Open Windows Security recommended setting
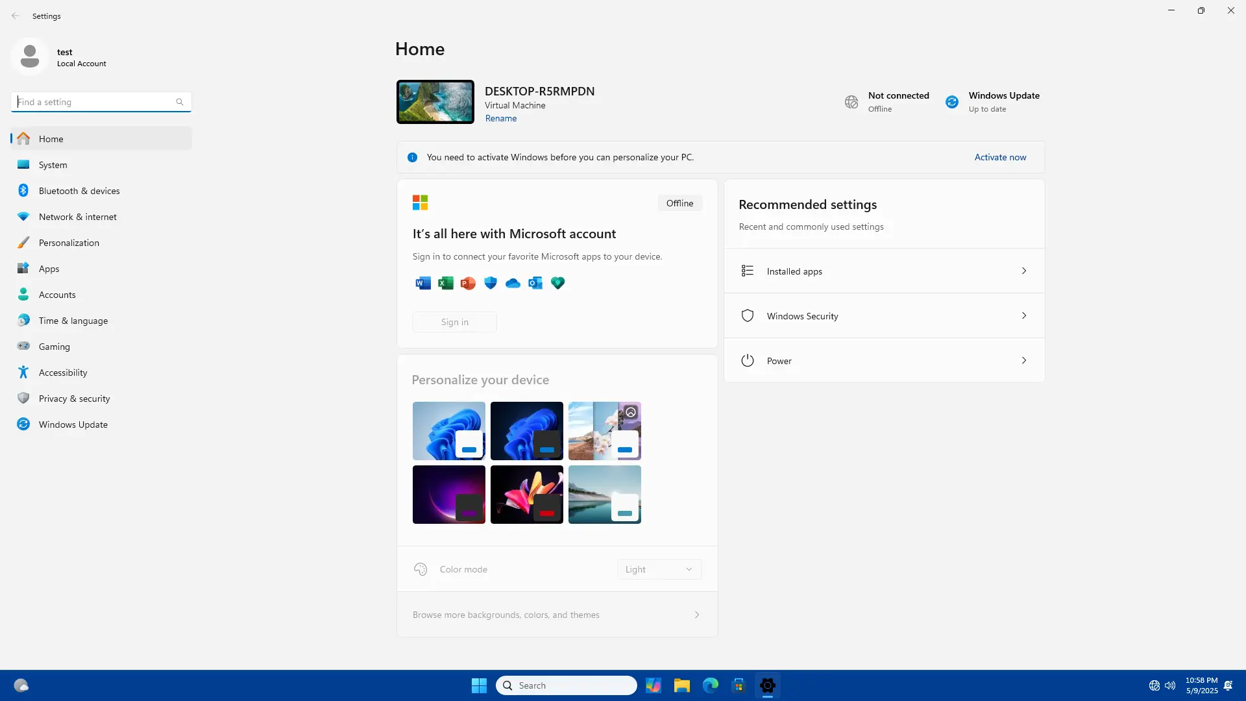 click(884, 316)
